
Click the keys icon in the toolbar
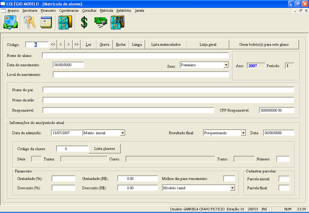pyautogui.click(x=30, y=23)
